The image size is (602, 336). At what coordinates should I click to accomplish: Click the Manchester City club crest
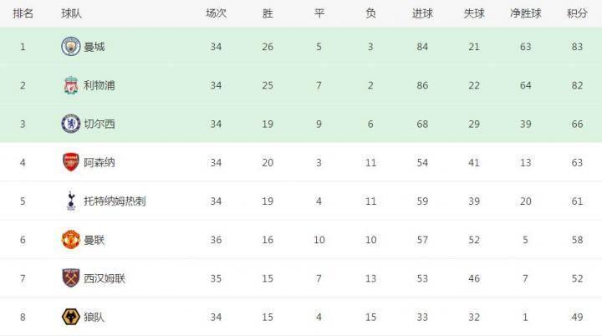click(x=70, y=47)
